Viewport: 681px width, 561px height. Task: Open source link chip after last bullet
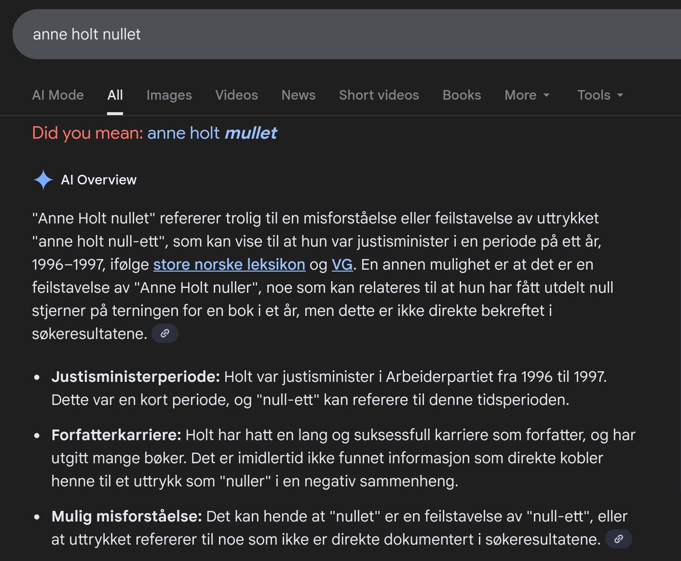(x=618, y=539)
